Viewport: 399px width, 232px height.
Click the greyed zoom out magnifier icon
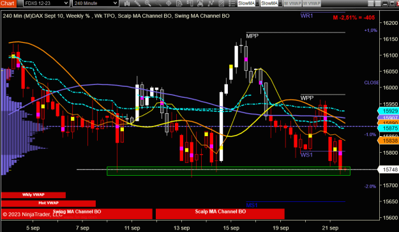(x=158, y=3)
